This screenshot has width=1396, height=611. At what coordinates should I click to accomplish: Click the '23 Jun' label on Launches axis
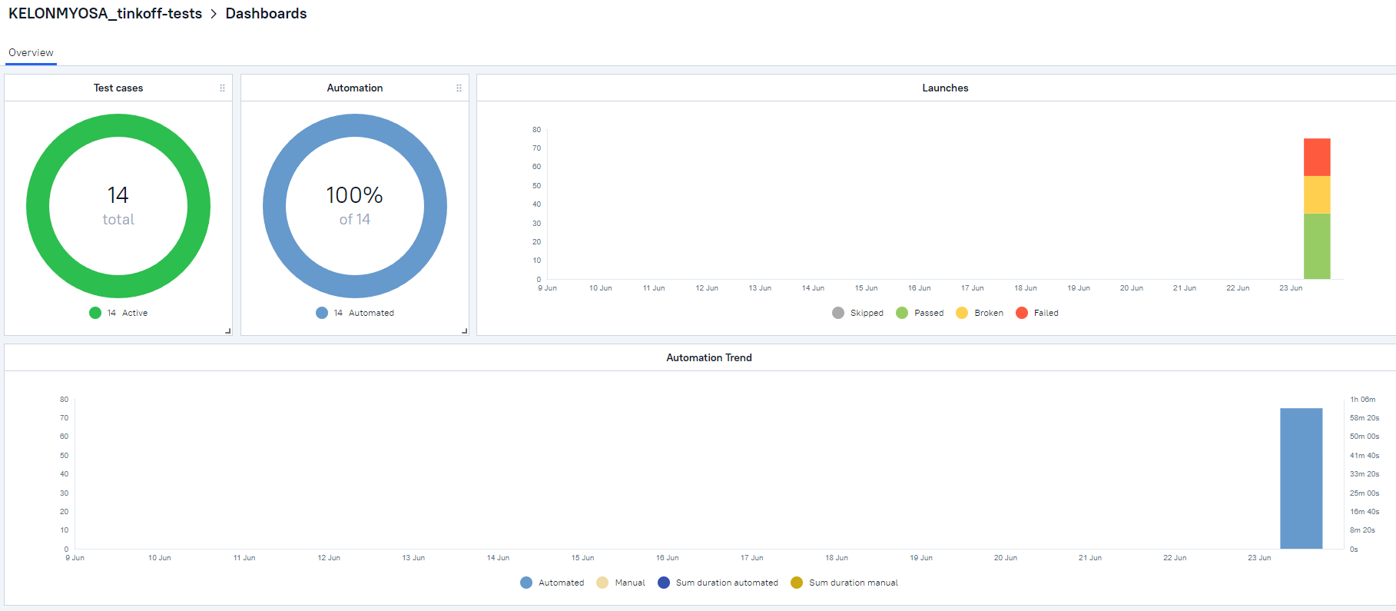pyautogui.click(x=1291, y=288)
